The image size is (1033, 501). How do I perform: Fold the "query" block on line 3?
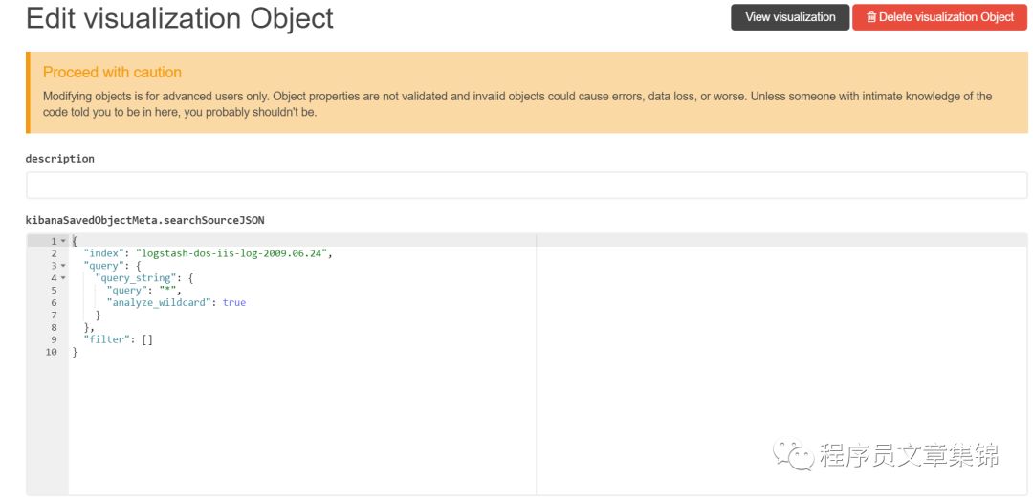point(63,266)
